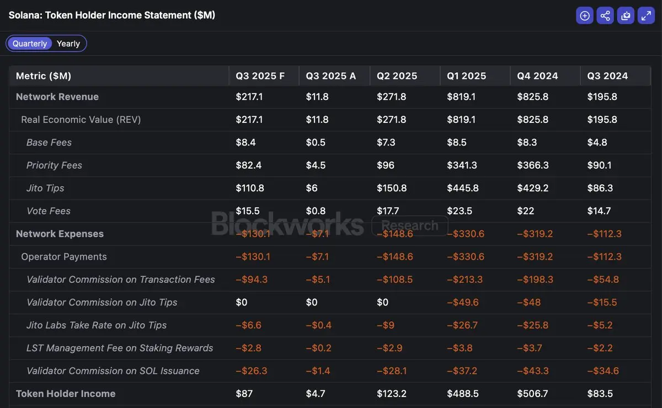Click Transaction Fees commission Q1 2025 value −$213.3
662x408 pixels.
(x=465, y=280)
